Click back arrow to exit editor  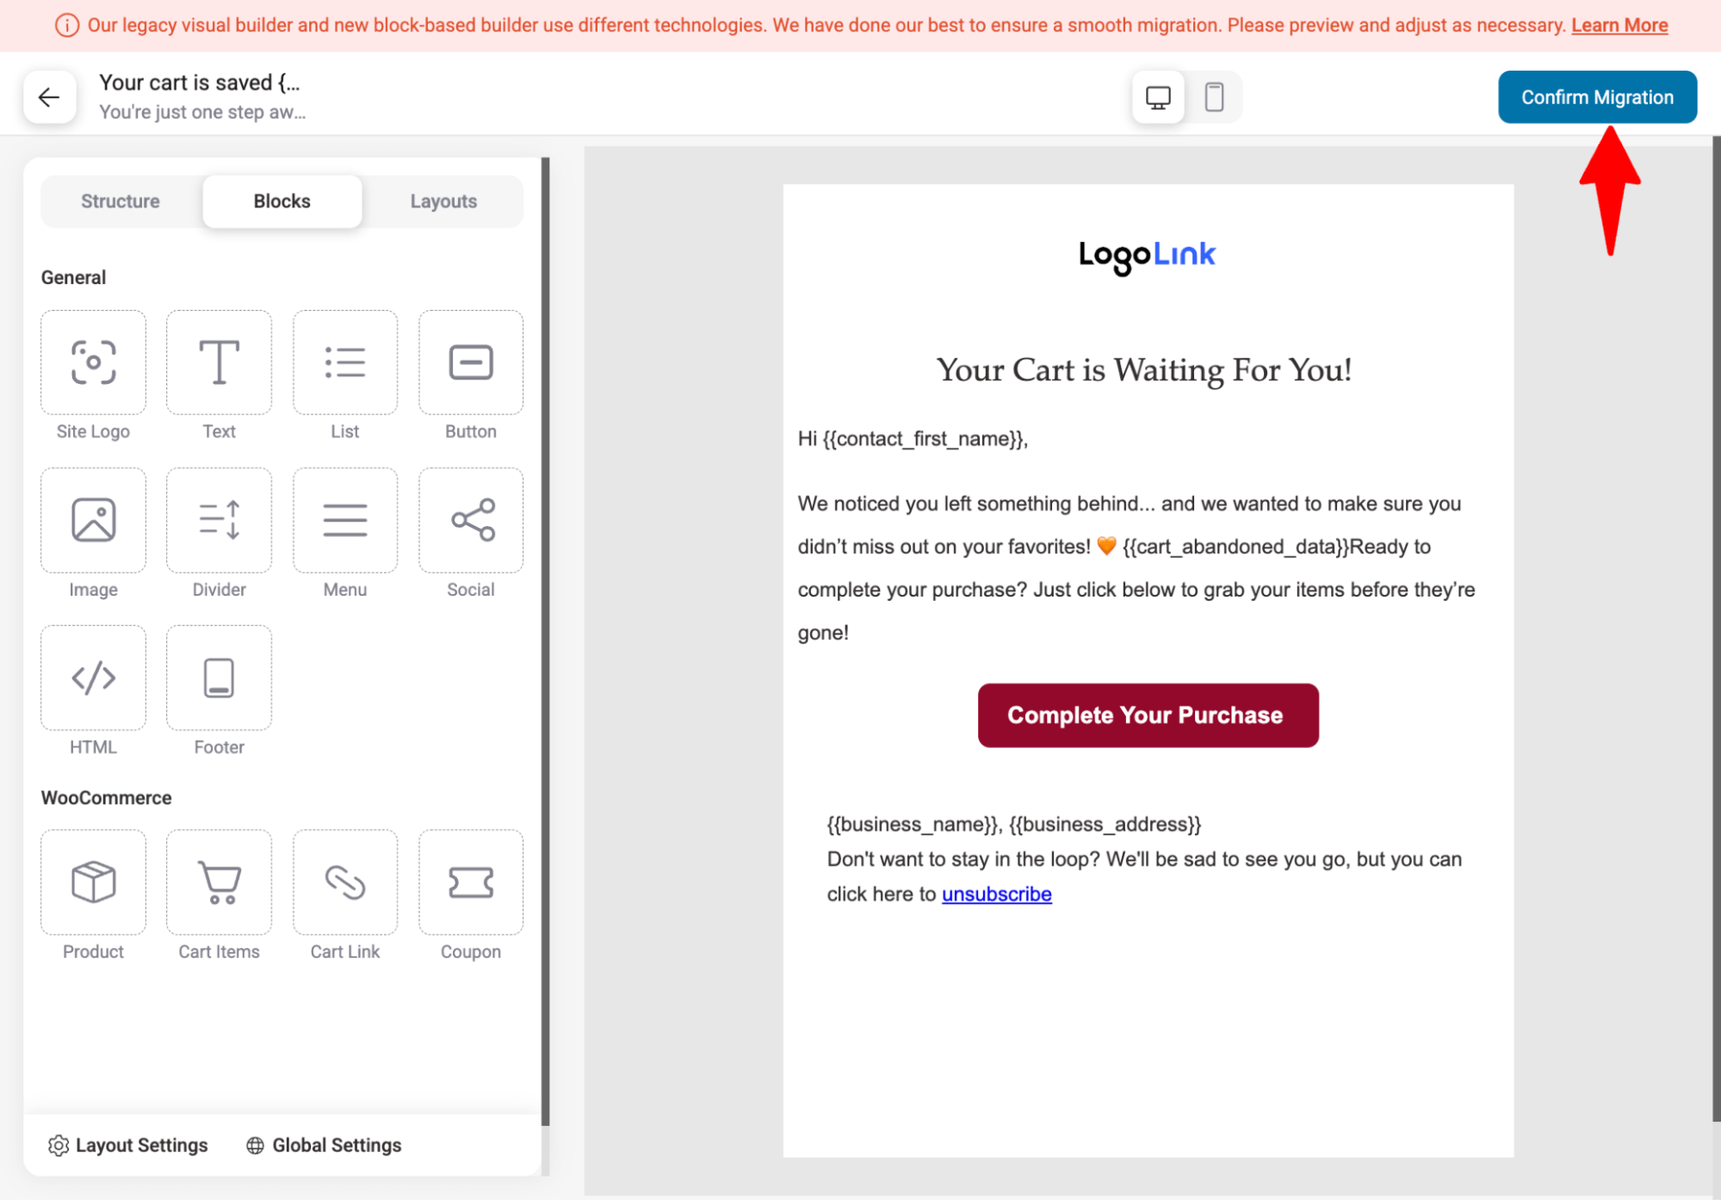(x=48, y=96)
